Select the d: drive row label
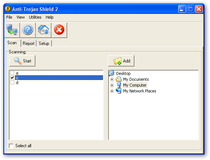 click(18, 83)
